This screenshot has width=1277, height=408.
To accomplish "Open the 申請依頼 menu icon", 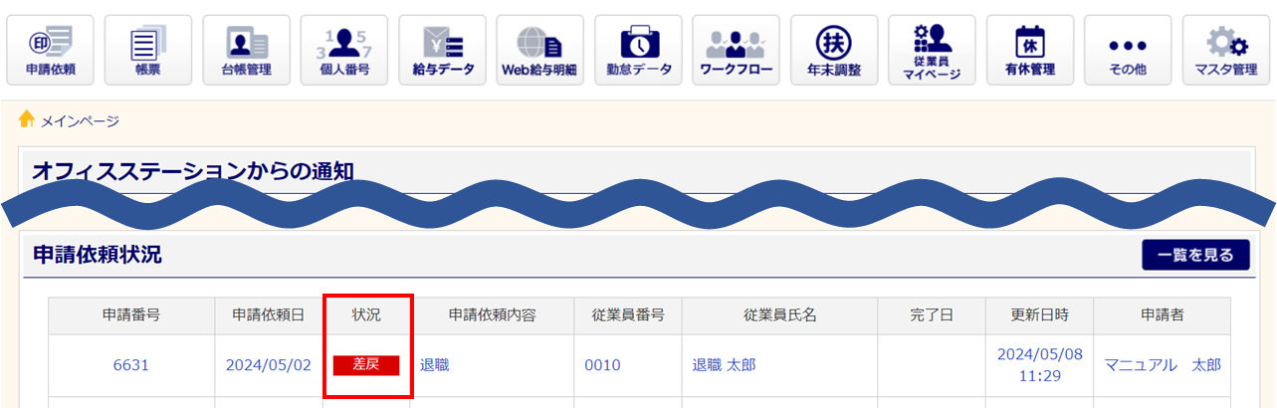I will [x=50, y=51].
